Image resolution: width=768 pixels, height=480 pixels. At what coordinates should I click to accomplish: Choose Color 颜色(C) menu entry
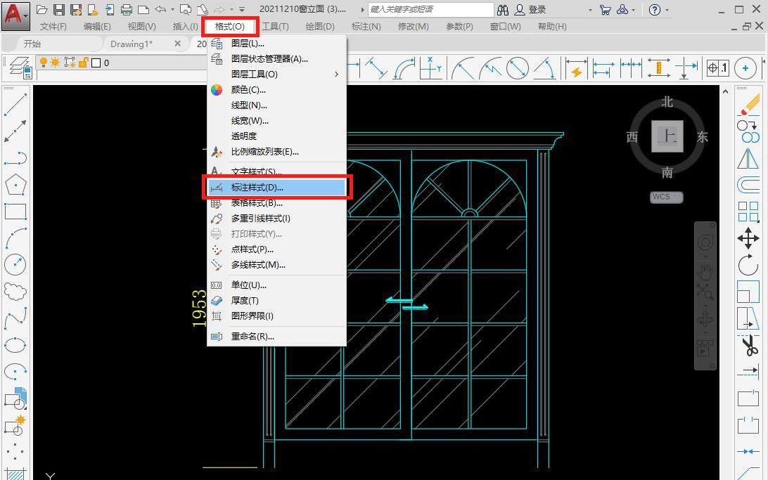276,89
